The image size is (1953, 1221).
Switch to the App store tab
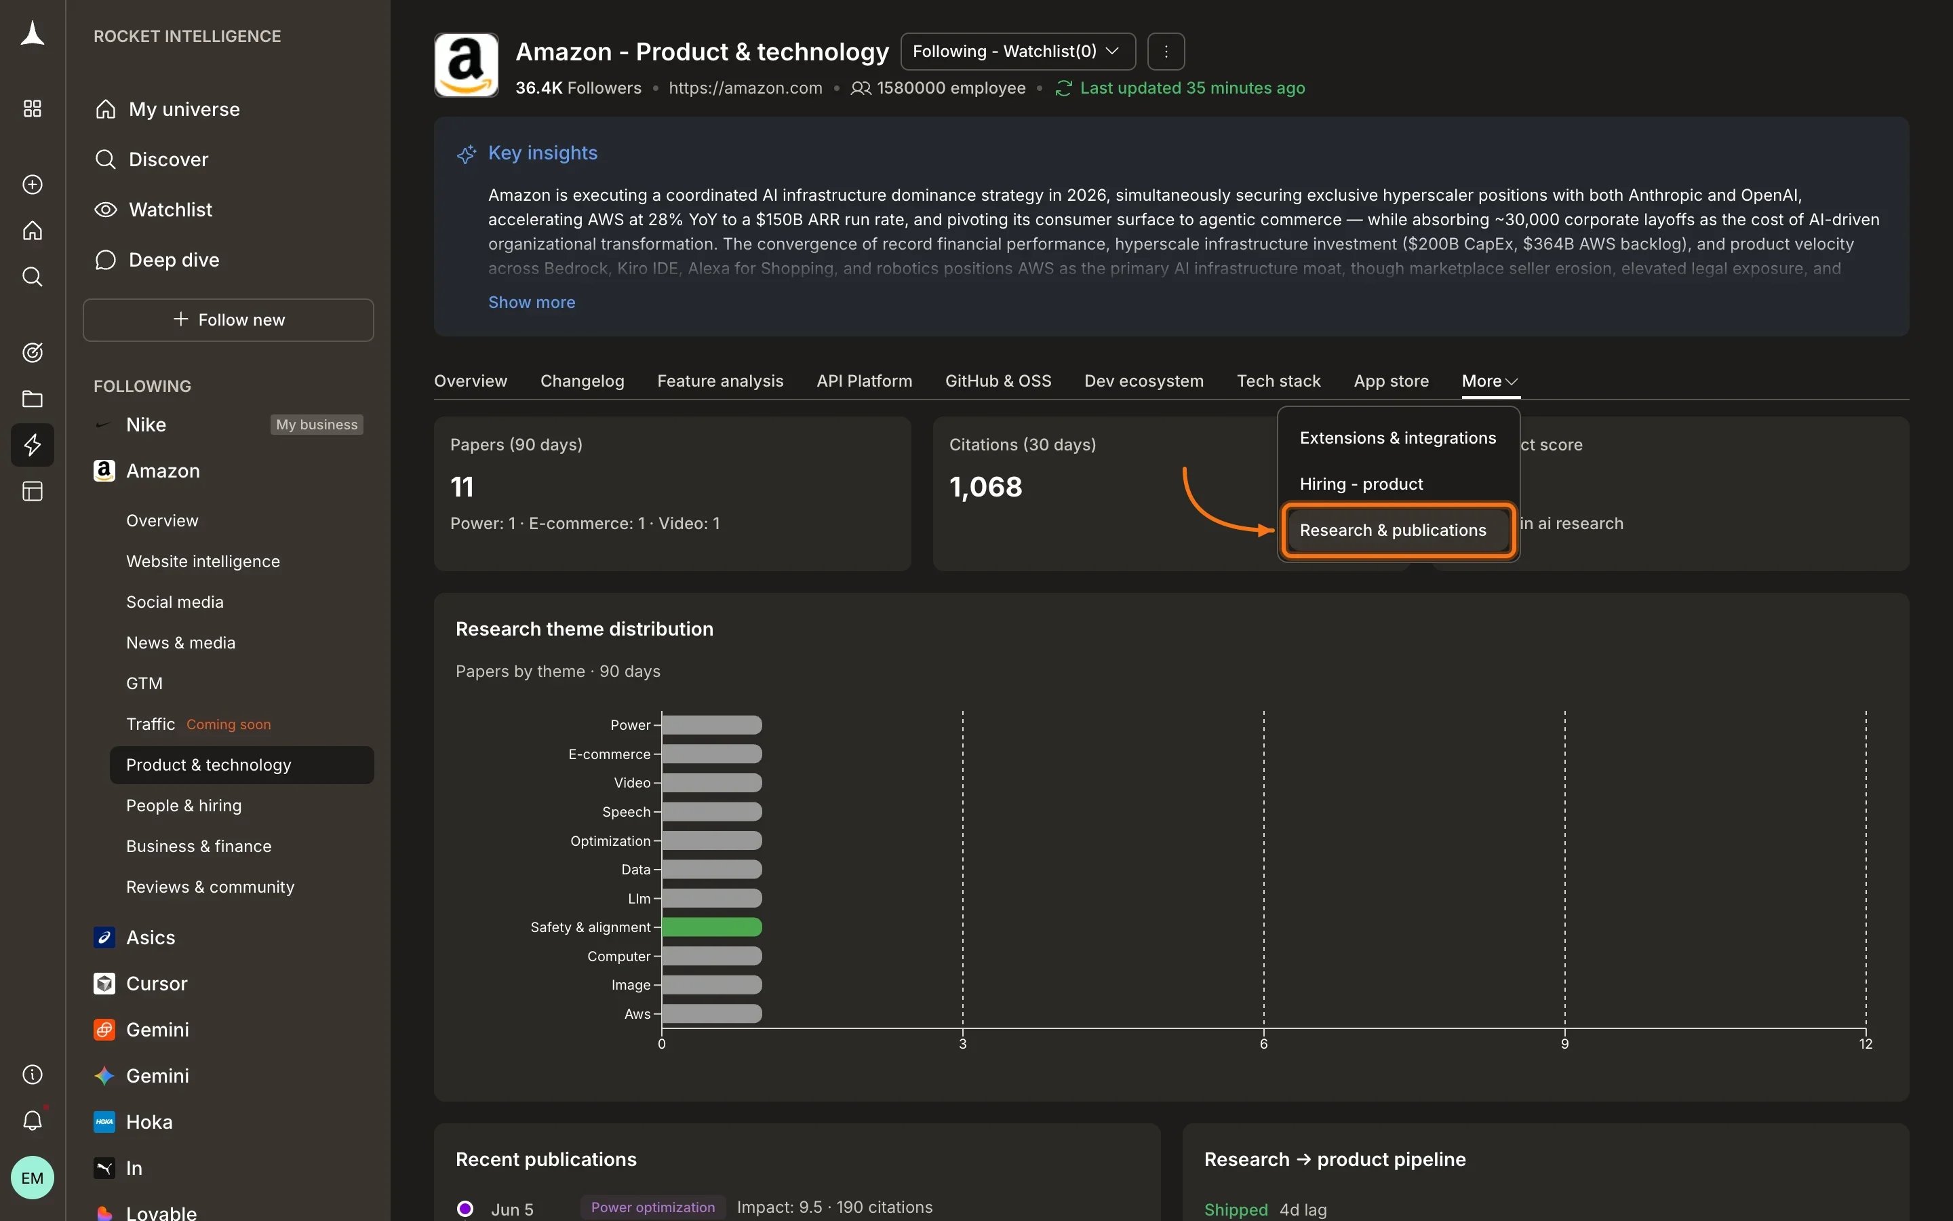tap(1392, 381)
